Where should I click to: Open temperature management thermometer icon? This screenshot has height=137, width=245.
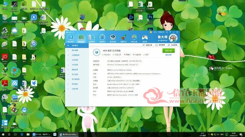point(92,38)
